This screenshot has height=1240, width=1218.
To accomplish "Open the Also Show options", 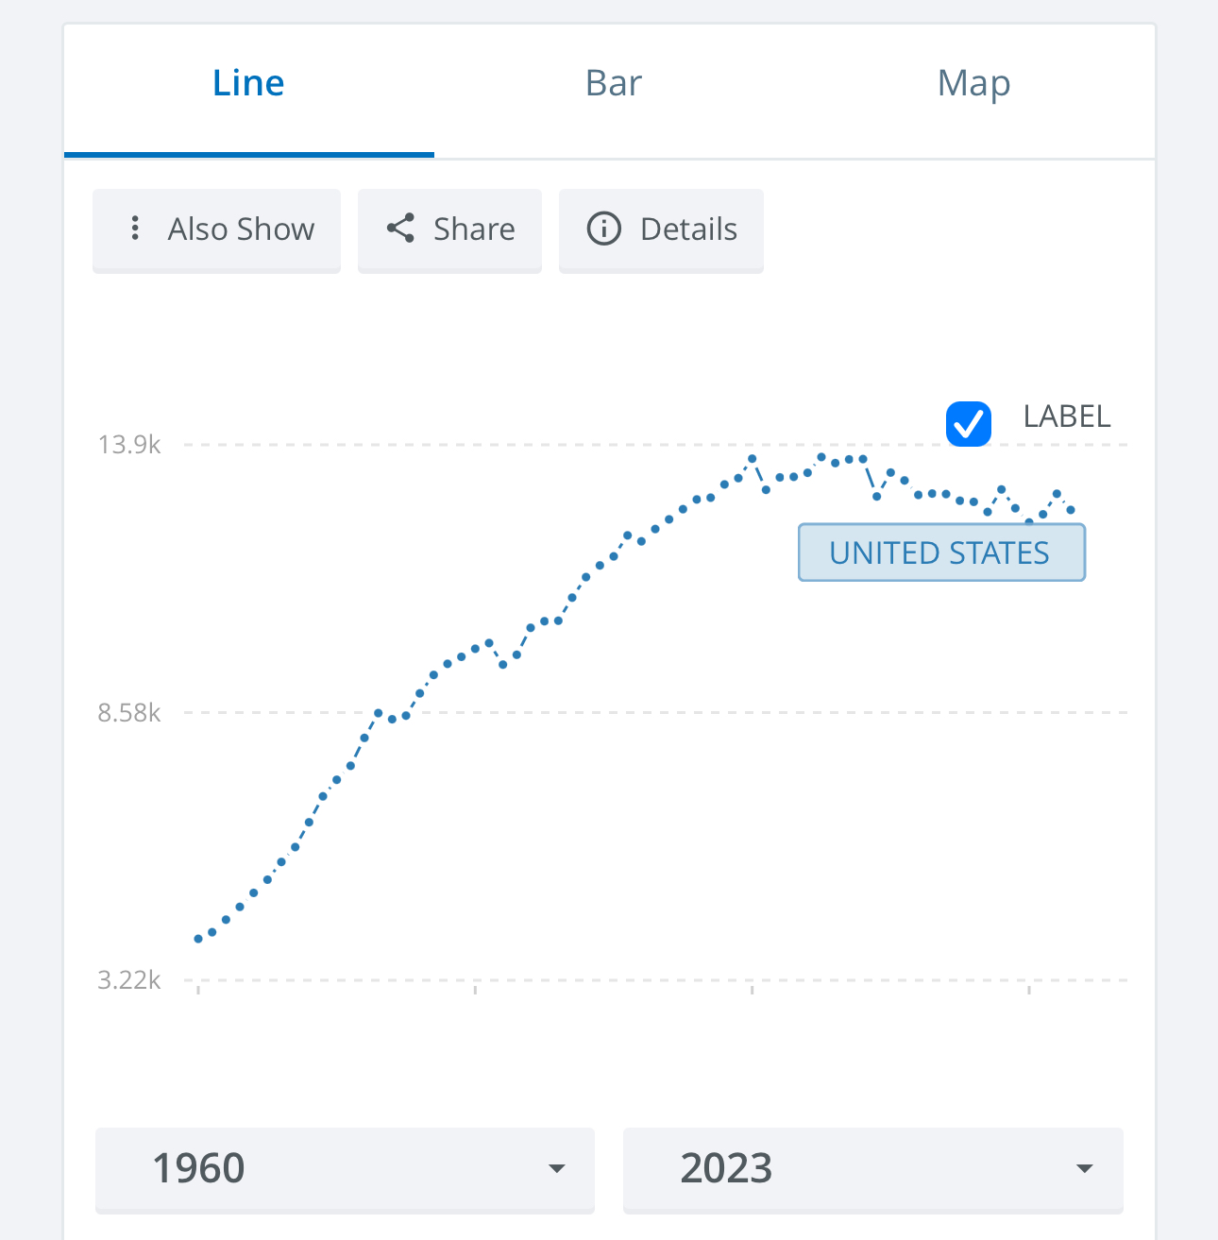I will [216, 229].
